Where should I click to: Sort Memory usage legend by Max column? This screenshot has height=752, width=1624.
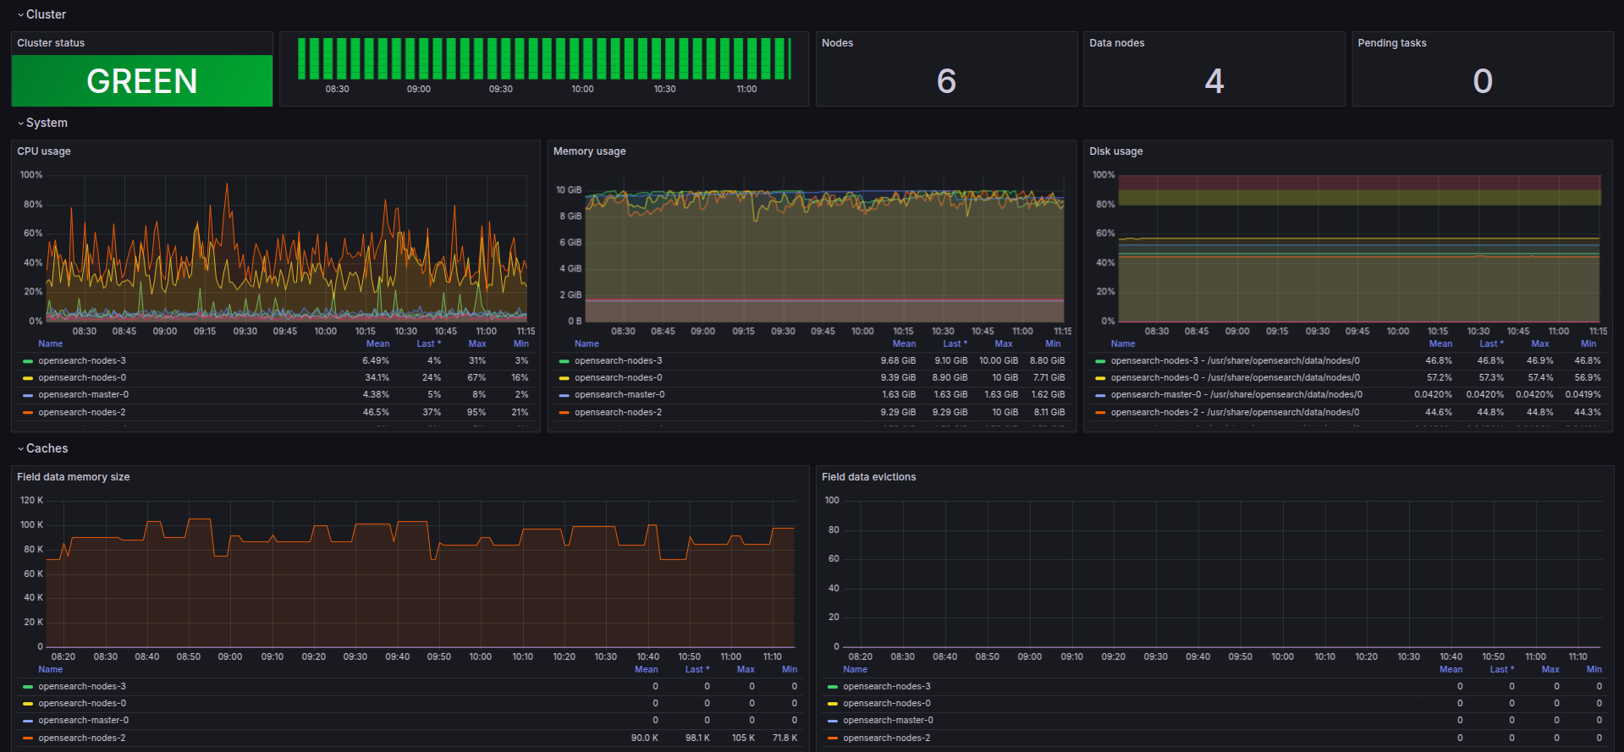tap(1003, 343)
